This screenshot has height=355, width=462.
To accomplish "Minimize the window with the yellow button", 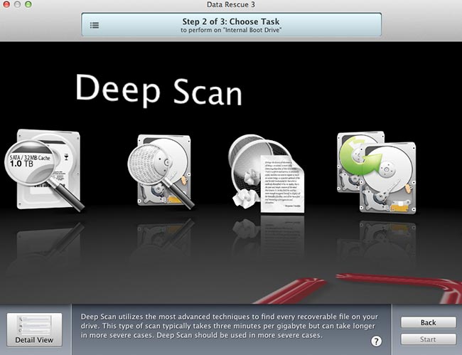I will point(17,4).
